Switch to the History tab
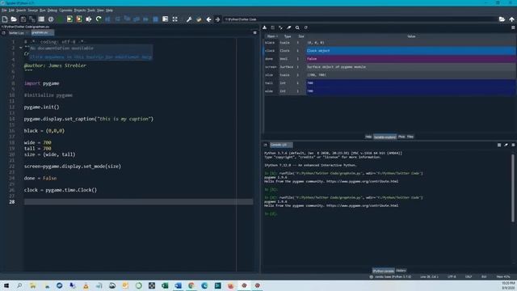517x291 pixels. click(401, 271)
